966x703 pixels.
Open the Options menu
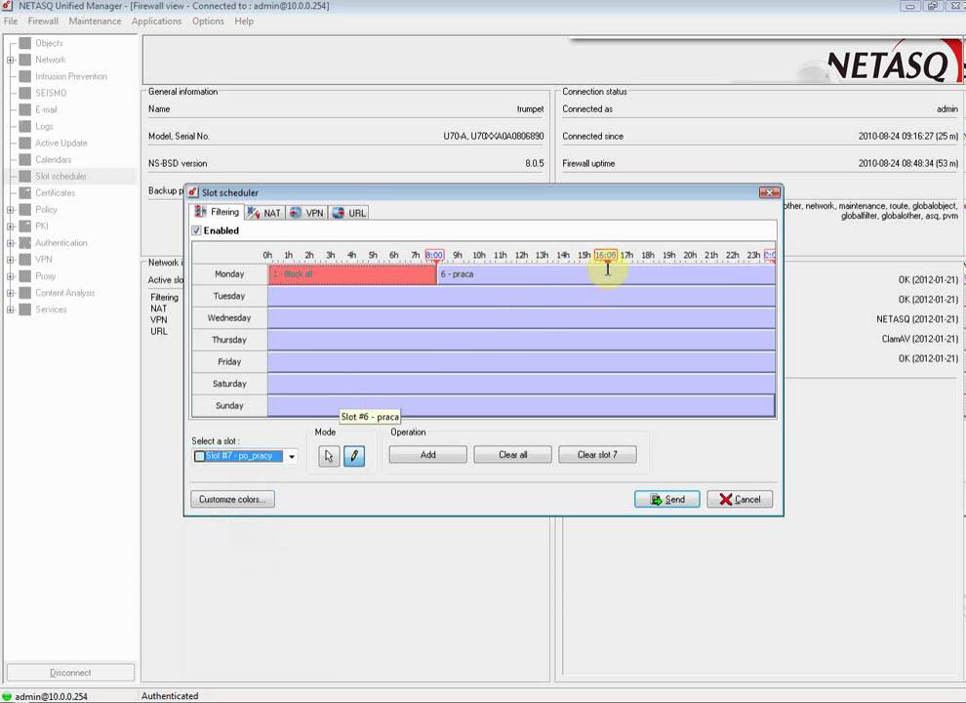tap(208, 21)
